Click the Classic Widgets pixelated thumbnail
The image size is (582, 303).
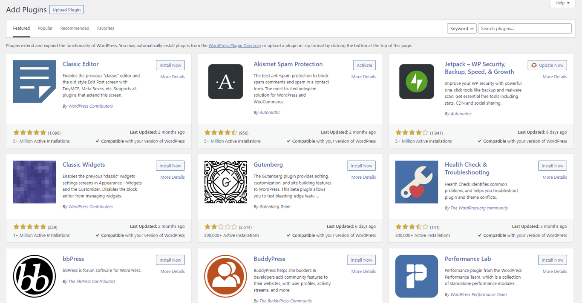pyautogui.click(x=34, y=182)
